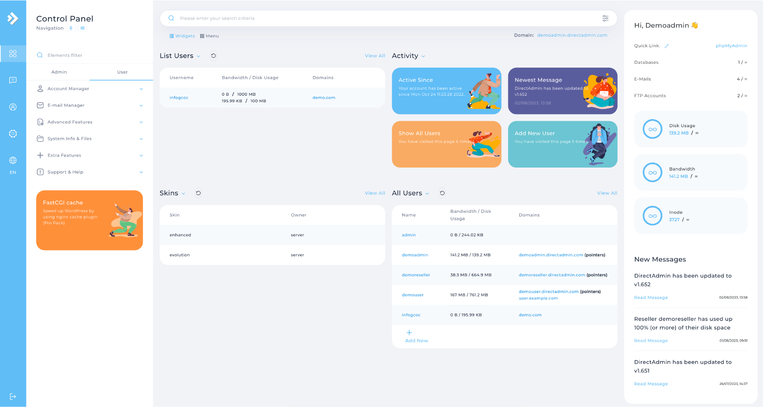Switch to Widgets view
Screen dimensions: 763x407
pos(182,36)
